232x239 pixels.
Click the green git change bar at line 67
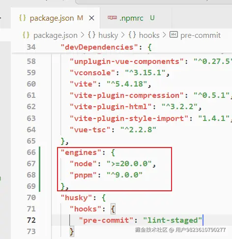click(39, 164)
